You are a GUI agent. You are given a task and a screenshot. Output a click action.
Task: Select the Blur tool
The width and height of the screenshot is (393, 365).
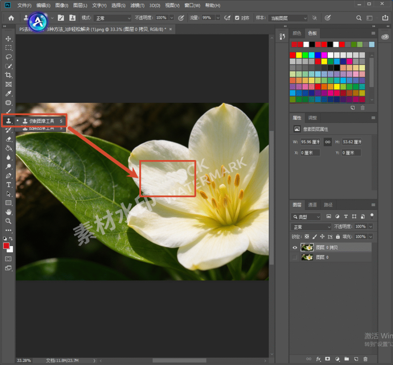point(8,157)
